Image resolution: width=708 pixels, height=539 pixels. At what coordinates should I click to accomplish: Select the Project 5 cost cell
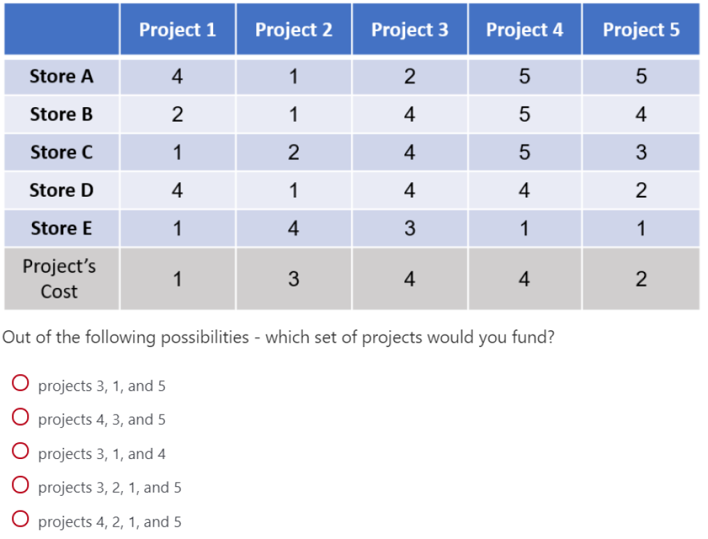pyautogui.click(x=641, y=279)
